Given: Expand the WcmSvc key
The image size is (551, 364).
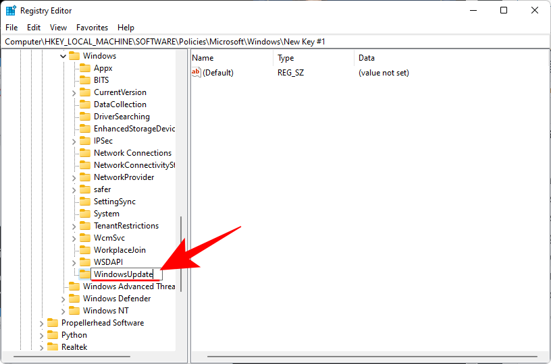Looking at the screenshot, I should pos(74,239).
